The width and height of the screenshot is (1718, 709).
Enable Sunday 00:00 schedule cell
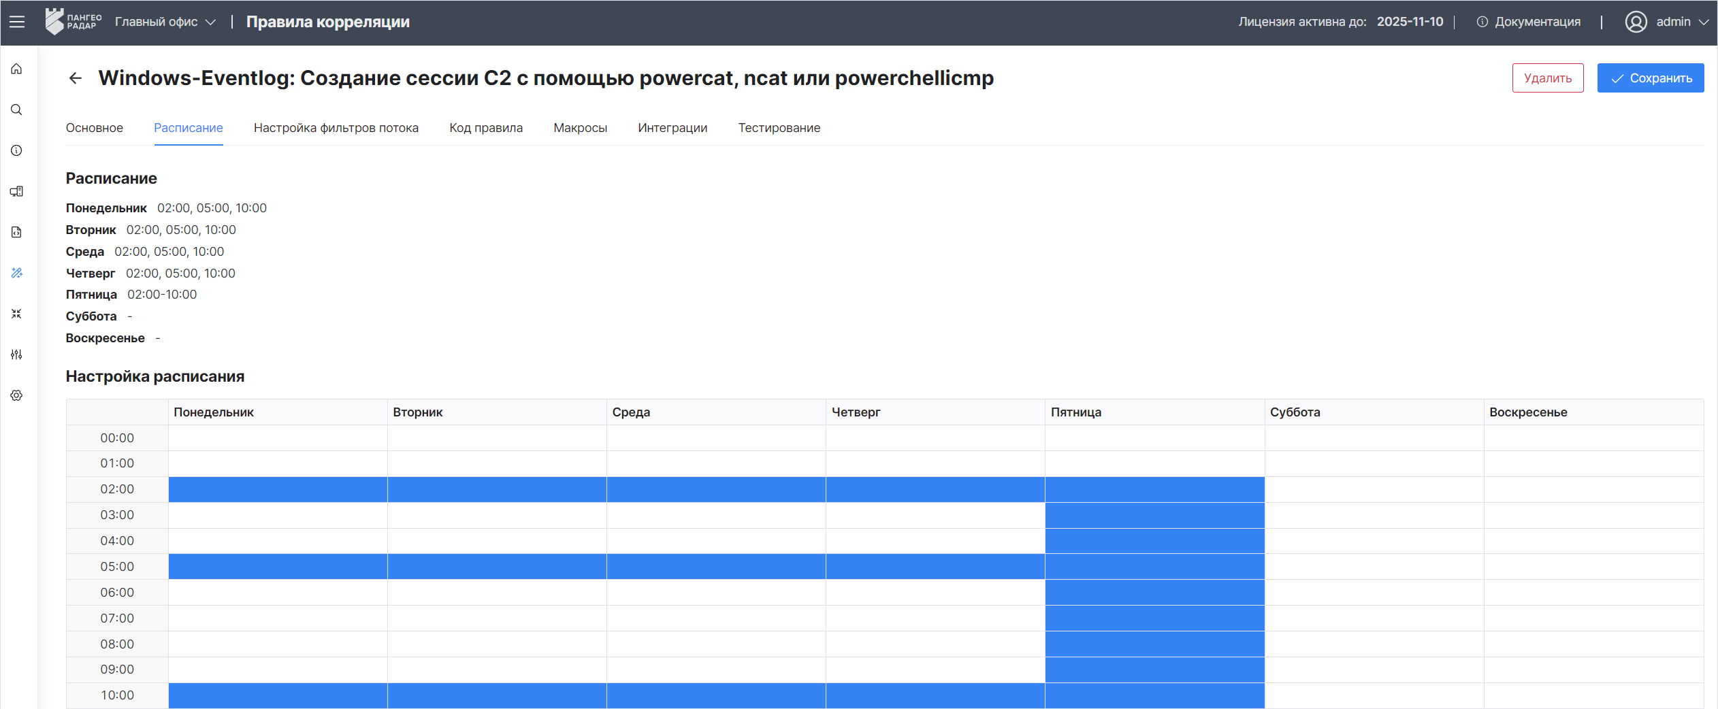click(x=1593, y=438)
